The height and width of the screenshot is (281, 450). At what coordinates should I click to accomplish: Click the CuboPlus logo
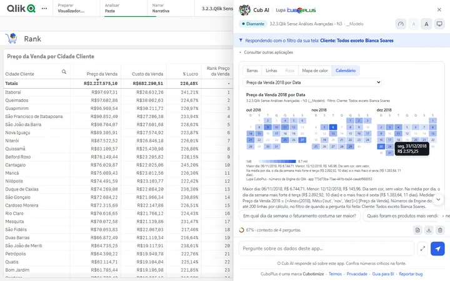click(x=301, y=11)
